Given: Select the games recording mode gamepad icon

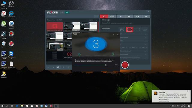Looking at the screenshot, I should 122,29.
